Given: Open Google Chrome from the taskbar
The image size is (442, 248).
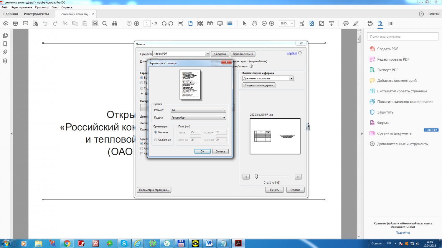Looking at the screenshot, I should pyautogui.click(x=67, y=243).
